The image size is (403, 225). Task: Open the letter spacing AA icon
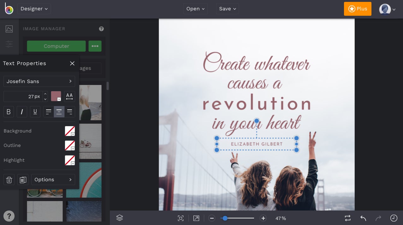[69, 96]
